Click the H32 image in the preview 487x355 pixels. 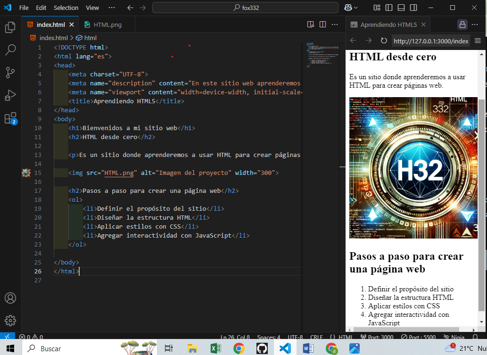pyautogui.click(x=413, y=168)
